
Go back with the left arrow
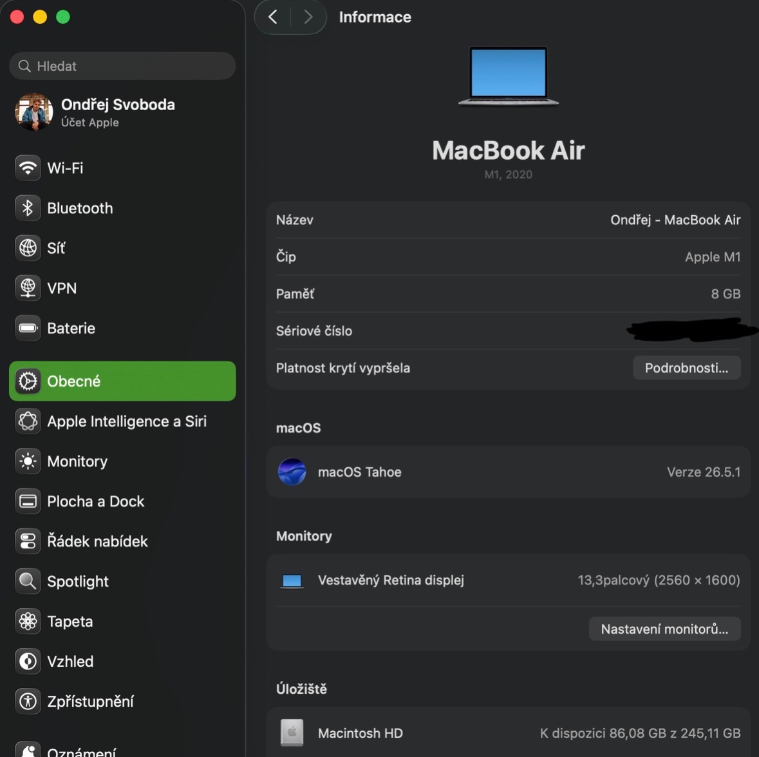point(273,17)
